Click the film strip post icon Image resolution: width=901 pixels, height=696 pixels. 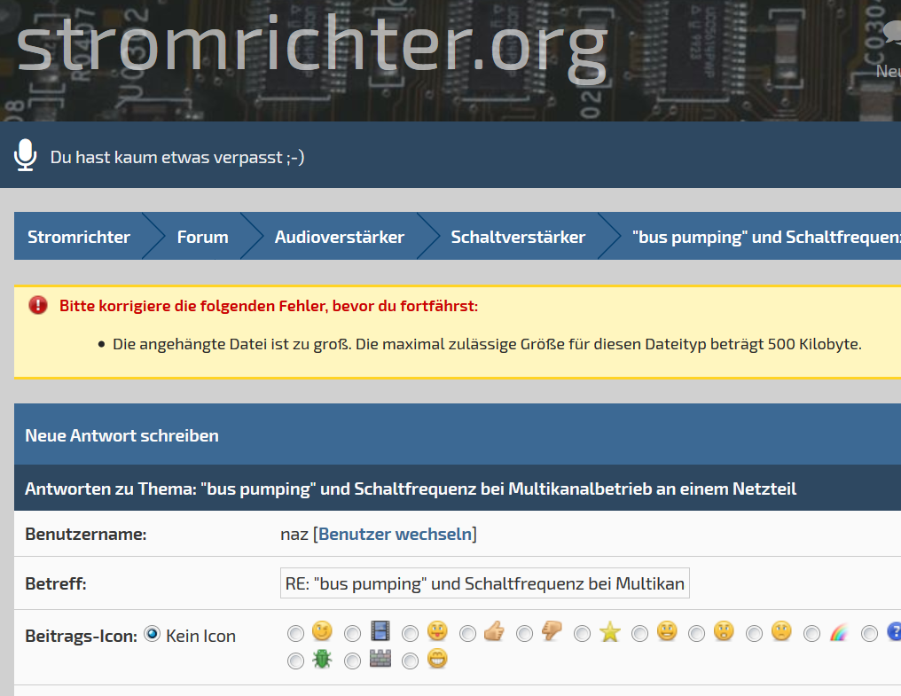380,631
